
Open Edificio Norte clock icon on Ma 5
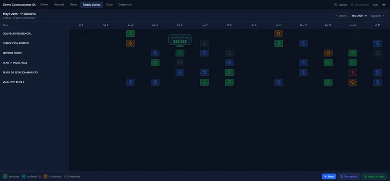pos(155,53)
